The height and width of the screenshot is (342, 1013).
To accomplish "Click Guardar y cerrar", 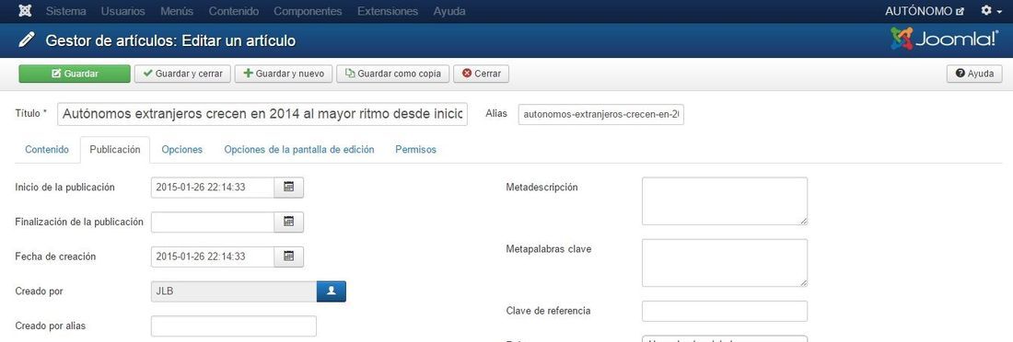I will [x=182, y=74].
